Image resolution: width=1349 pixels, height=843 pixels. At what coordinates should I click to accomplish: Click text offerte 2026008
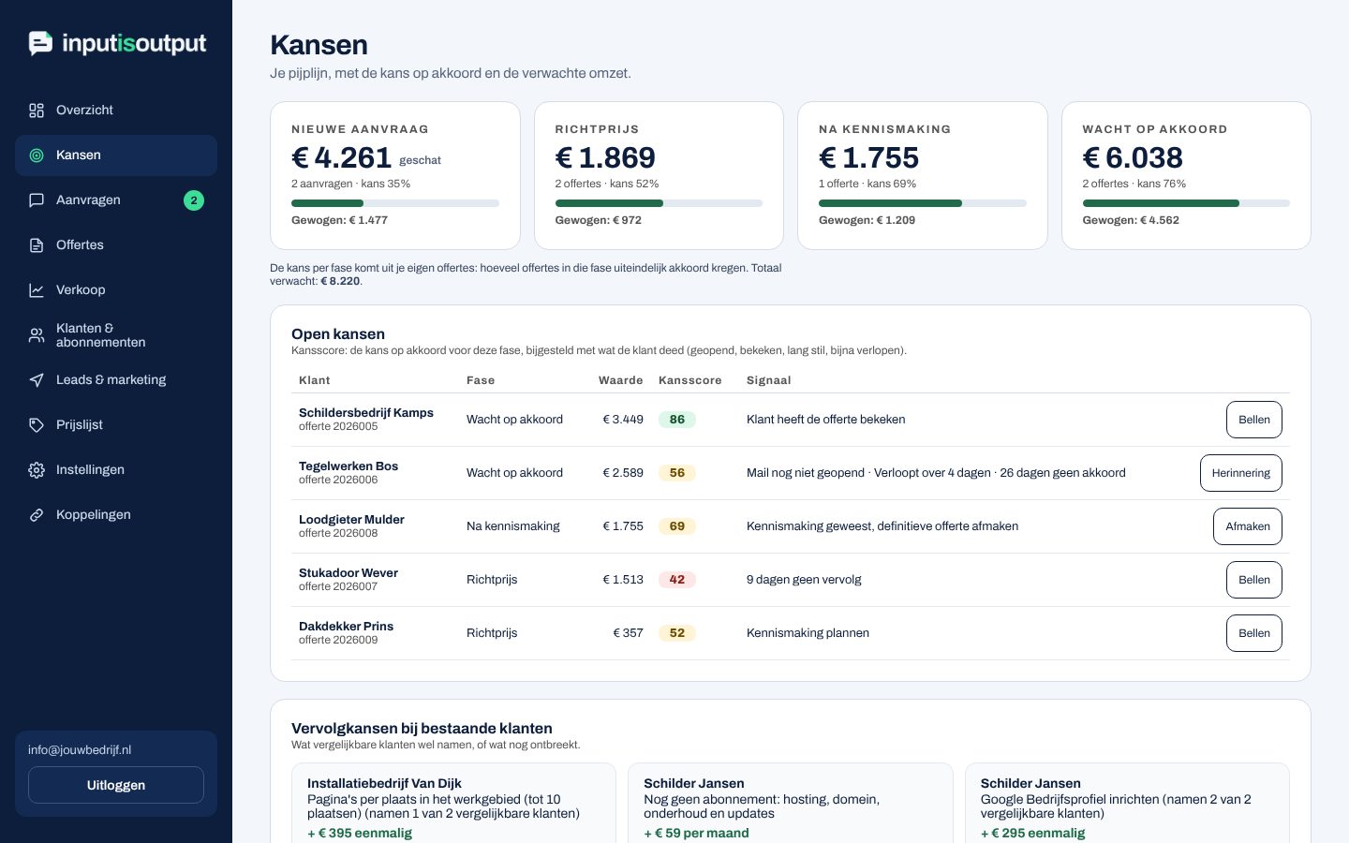(x=338, y=533)
